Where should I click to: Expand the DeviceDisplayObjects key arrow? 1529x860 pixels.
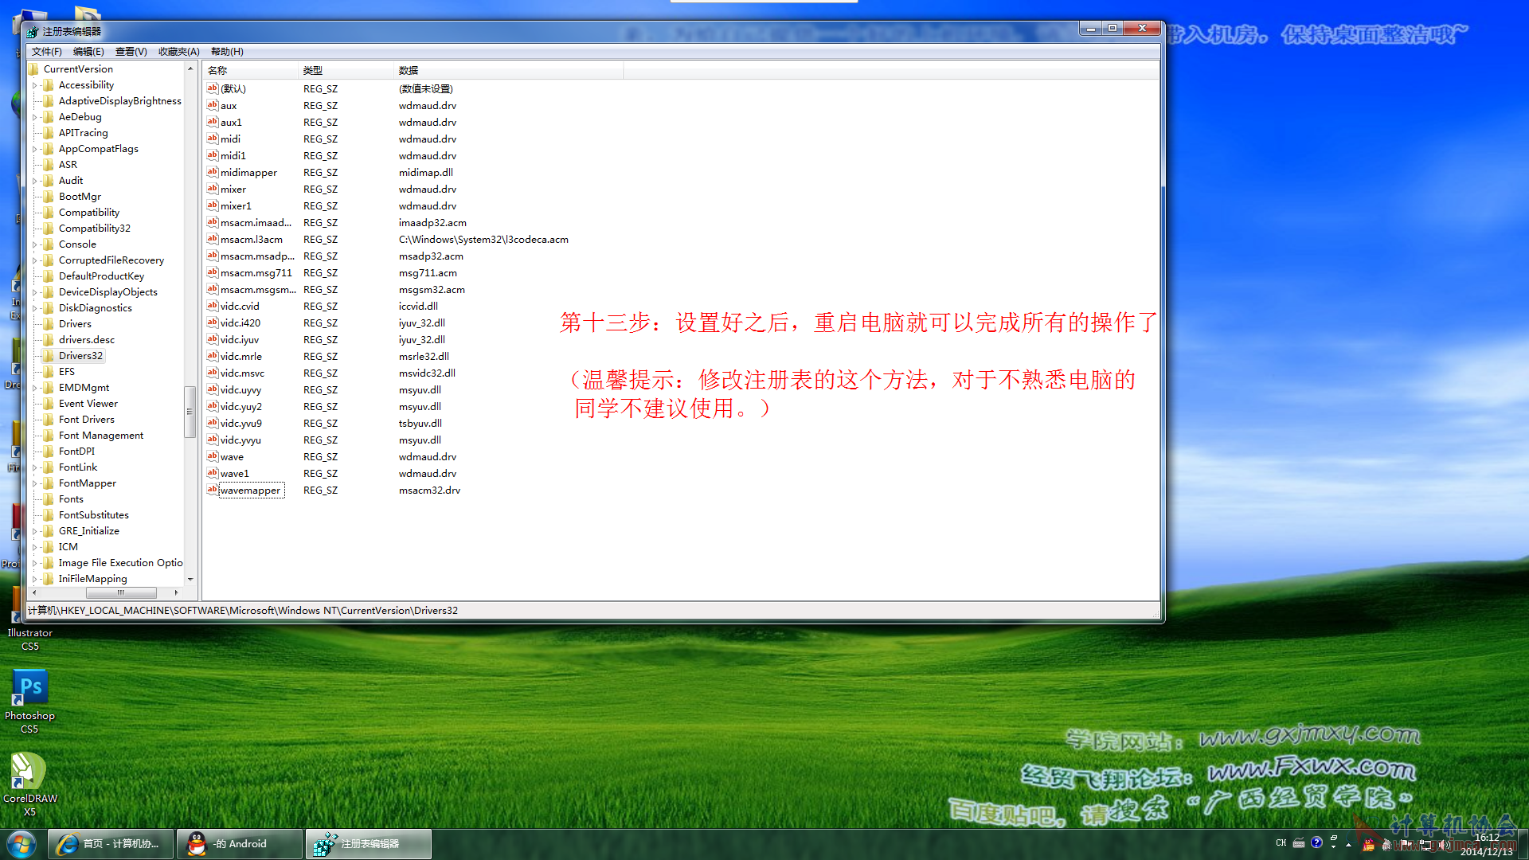tap(34, 292)
